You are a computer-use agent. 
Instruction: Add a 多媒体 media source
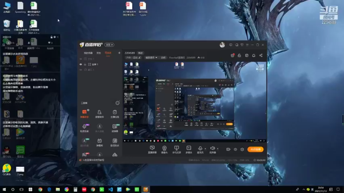pos(189,150)
